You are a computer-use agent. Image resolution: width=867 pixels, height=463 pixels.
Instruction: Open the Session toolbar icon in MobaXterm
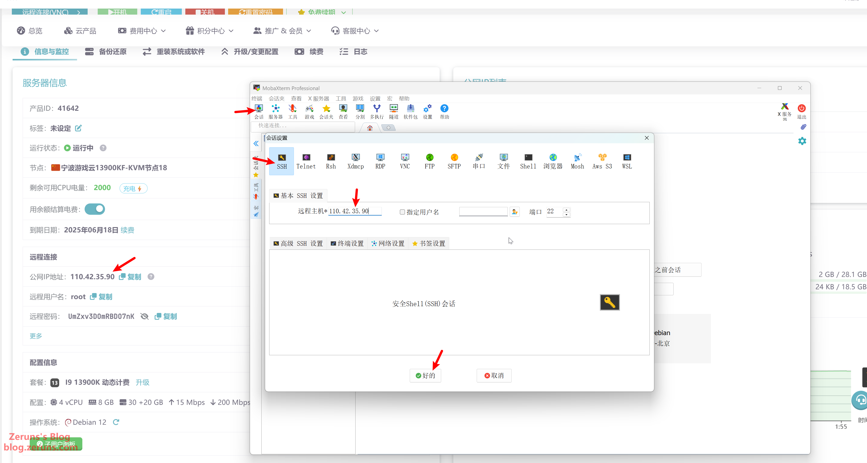click(x=258, y=111)
